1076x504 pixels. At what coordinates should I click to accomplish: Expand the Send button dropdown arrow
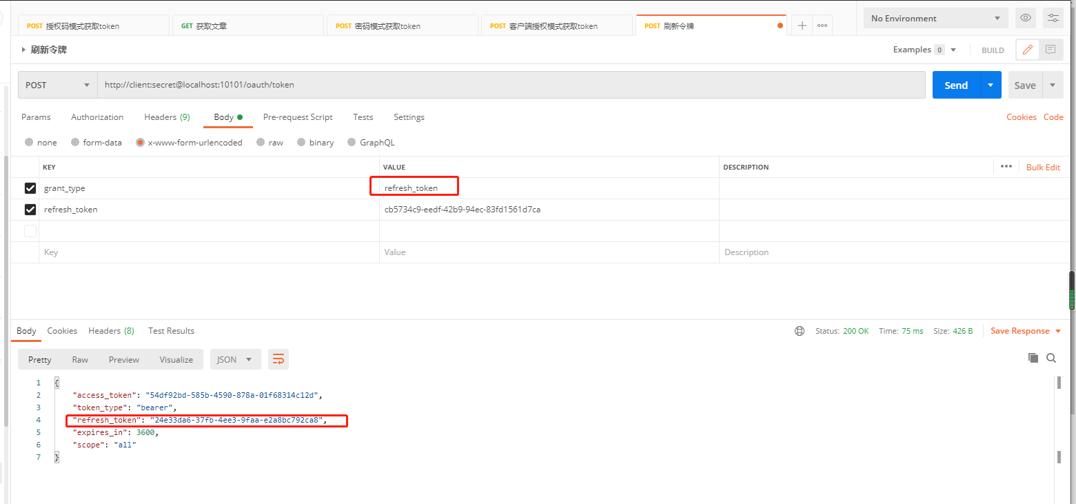(x=991, y=85)
